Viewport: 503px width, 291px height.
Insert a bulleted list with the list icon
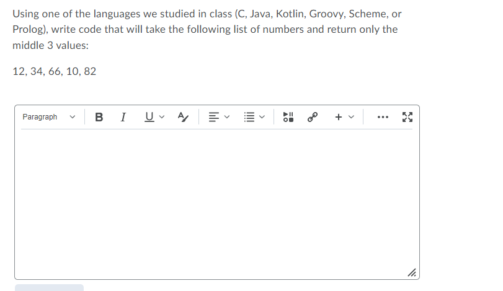(249, 117)
